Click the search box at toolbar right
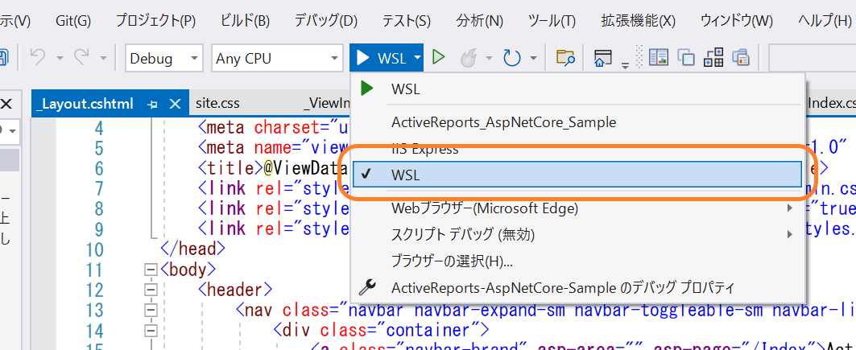This screenshot has height=350, width=856. 812,58
